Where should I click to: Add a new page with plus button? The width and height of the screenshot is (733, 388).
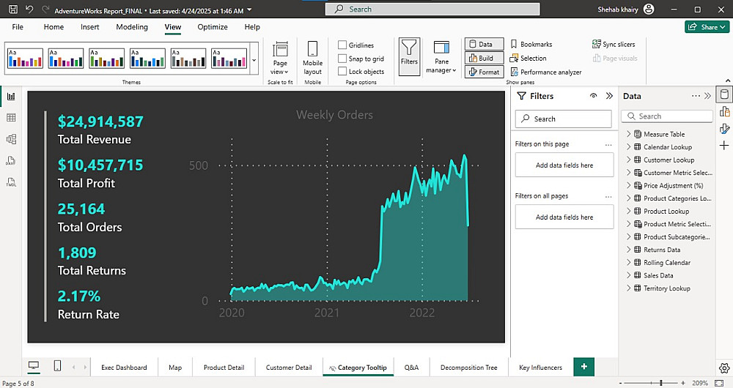point(584,367)
